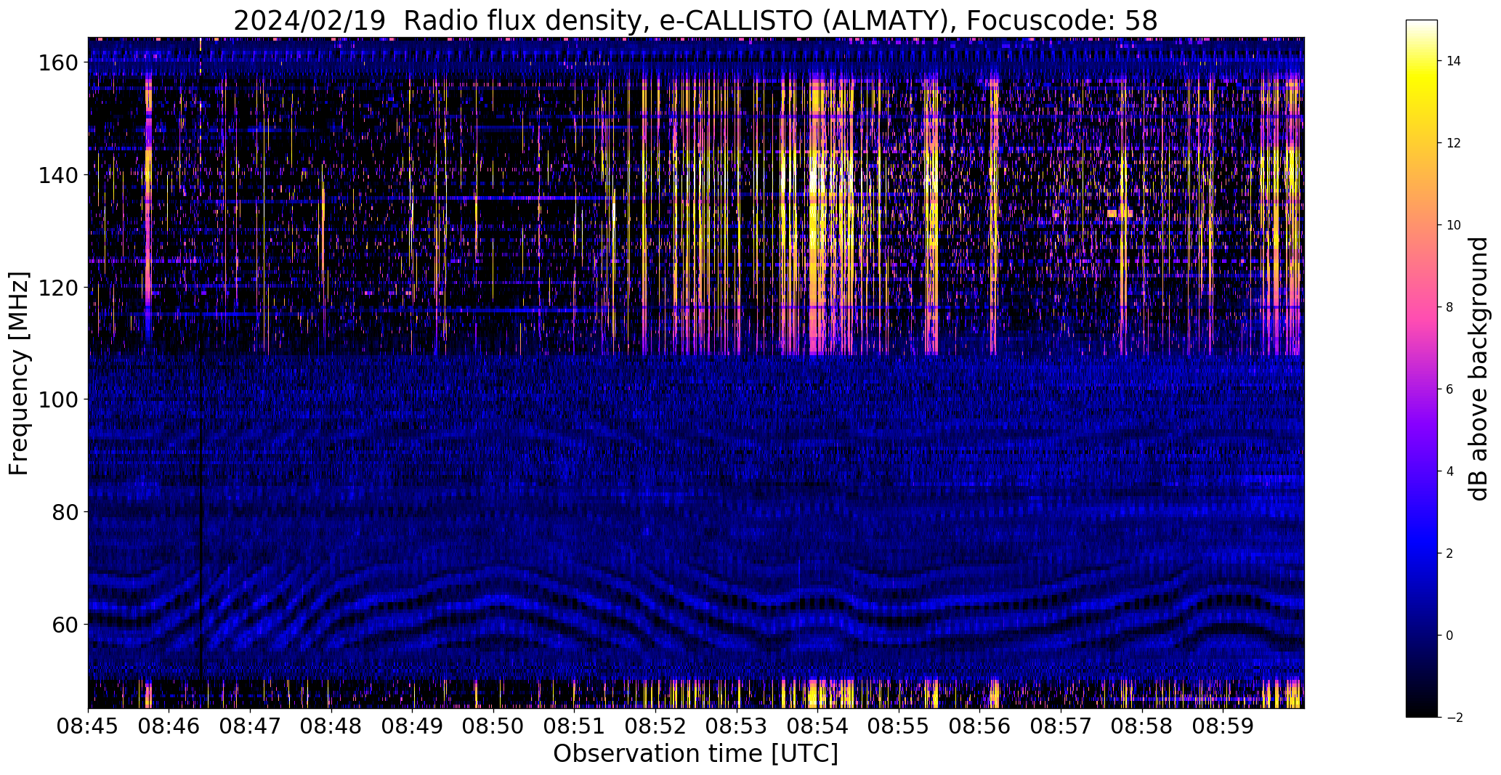1501x775 pixels.
Task: Click the 80 tick on frequency axis
Action: [65, 512]
